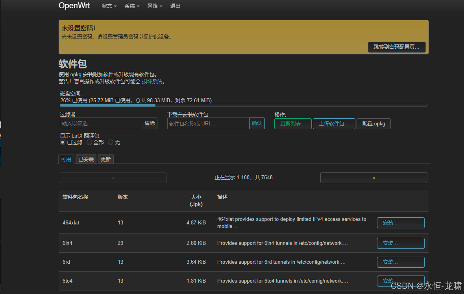Click the disk space usage progress bar
This screenshot has height=294, width=464.
coord(243,105)
